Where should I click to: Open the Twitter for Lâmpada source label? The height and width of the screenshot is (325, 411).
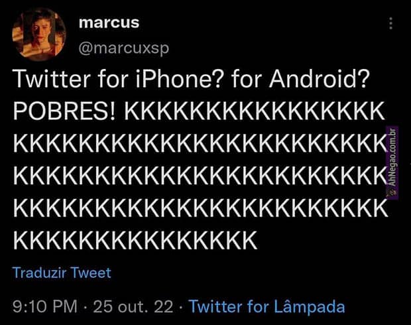point(266,306)
